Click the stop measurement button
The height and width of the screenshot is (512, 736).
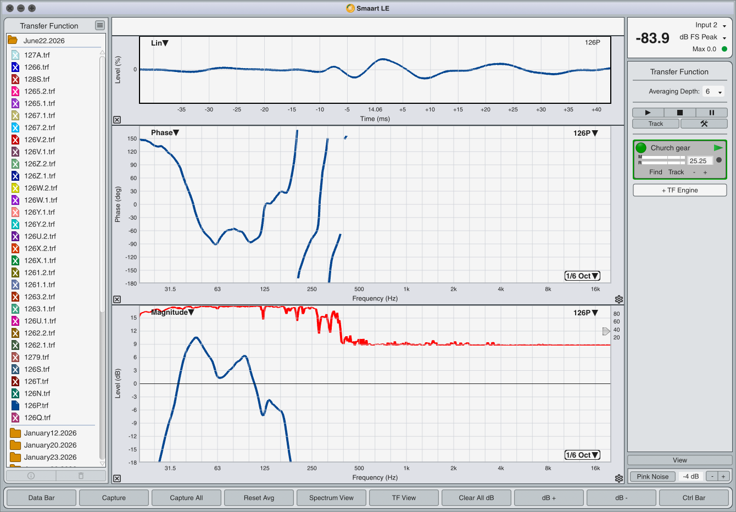click(679, 113)
